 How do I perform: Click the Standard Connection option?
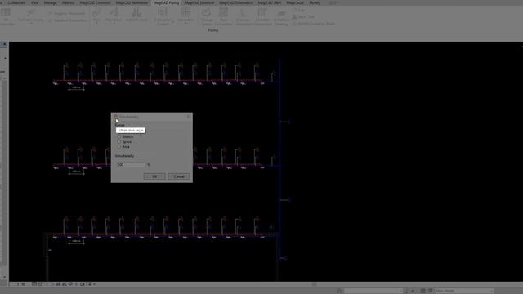(68, 20)
